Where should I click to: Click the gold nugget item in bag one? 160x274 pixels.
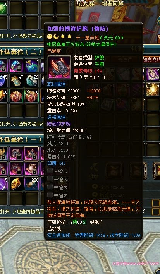16,183
